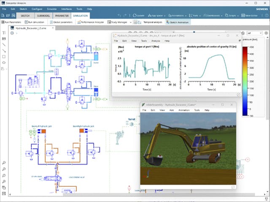Switch to the SUBMODEL tab
Screen dimensions: 270x202
click(43, 16)
